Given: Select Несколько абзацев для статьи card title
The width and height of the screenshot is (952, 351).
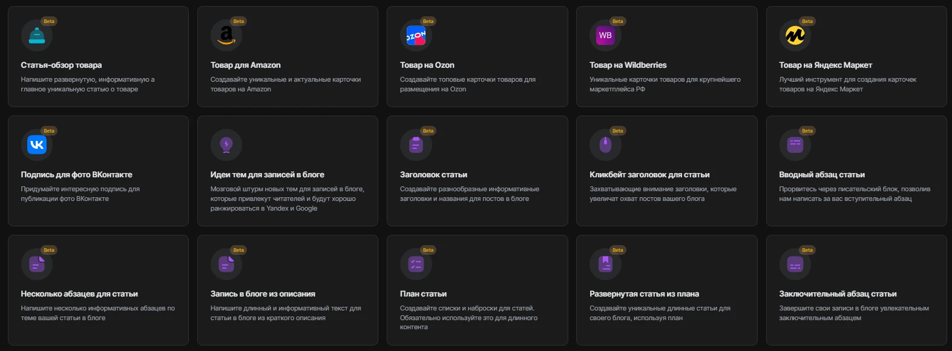Looking at the screenshot, I should 79,294.
